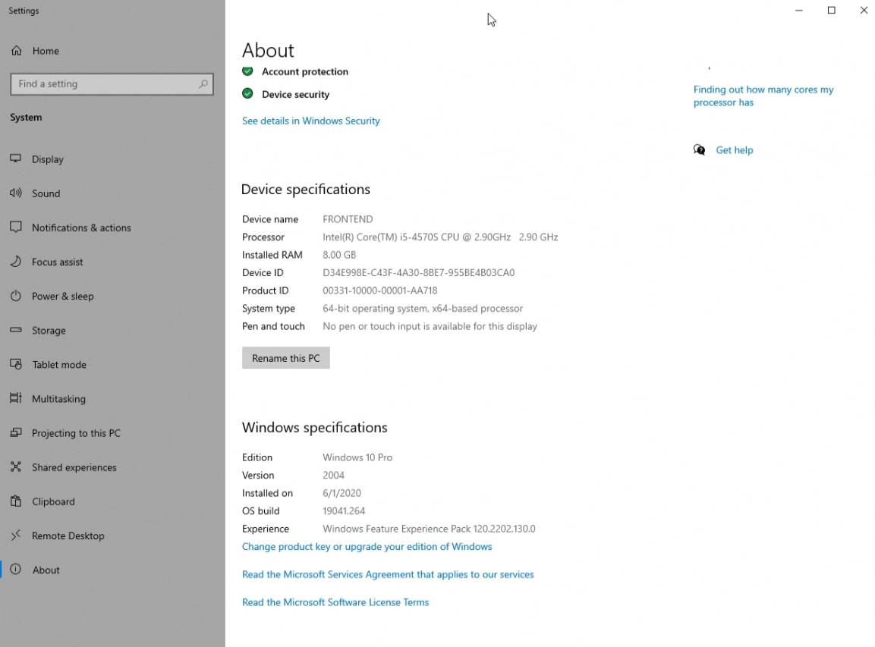875x647 pixels.
Task: Click Device security green check icon
Action: pyautogui.click(x=247, y=94)
